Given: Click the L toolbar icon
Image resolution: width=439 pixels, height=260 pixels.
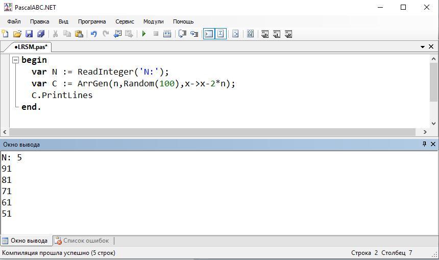Looking at the screenshot, I should pyautogui.click(x=277, y=34).
